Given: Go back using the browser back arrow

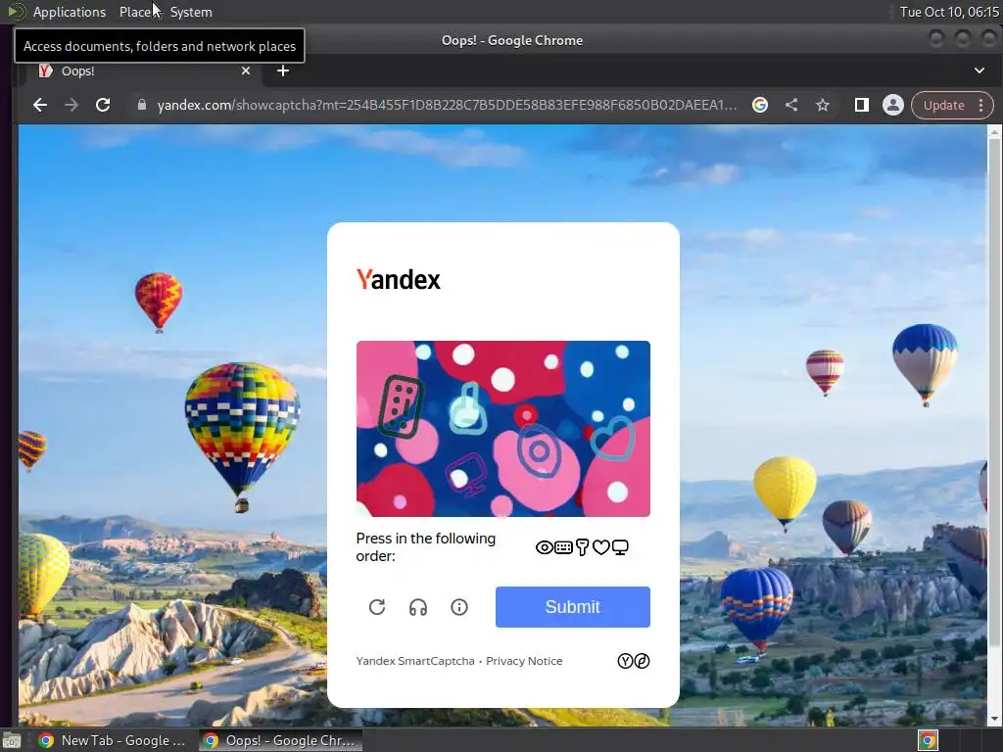Looking at the screenshot, I should coord(39,105).
